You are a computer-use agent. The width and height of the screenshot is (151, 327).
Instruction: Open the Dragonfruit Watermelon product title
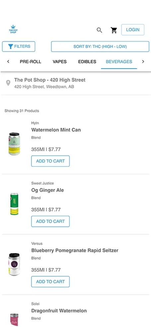tap(59, 311)
